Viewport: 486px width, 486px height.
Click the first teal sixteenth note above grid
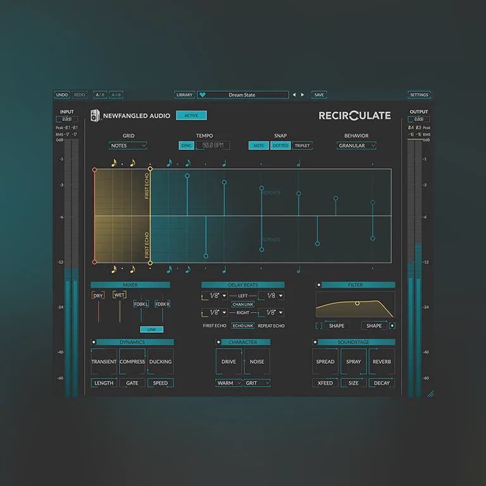click(x=169, y=163)
